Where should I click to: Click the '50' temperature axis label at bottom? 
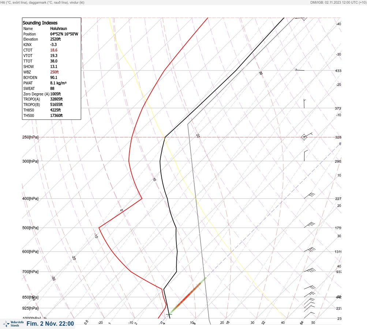coord(313,323)
